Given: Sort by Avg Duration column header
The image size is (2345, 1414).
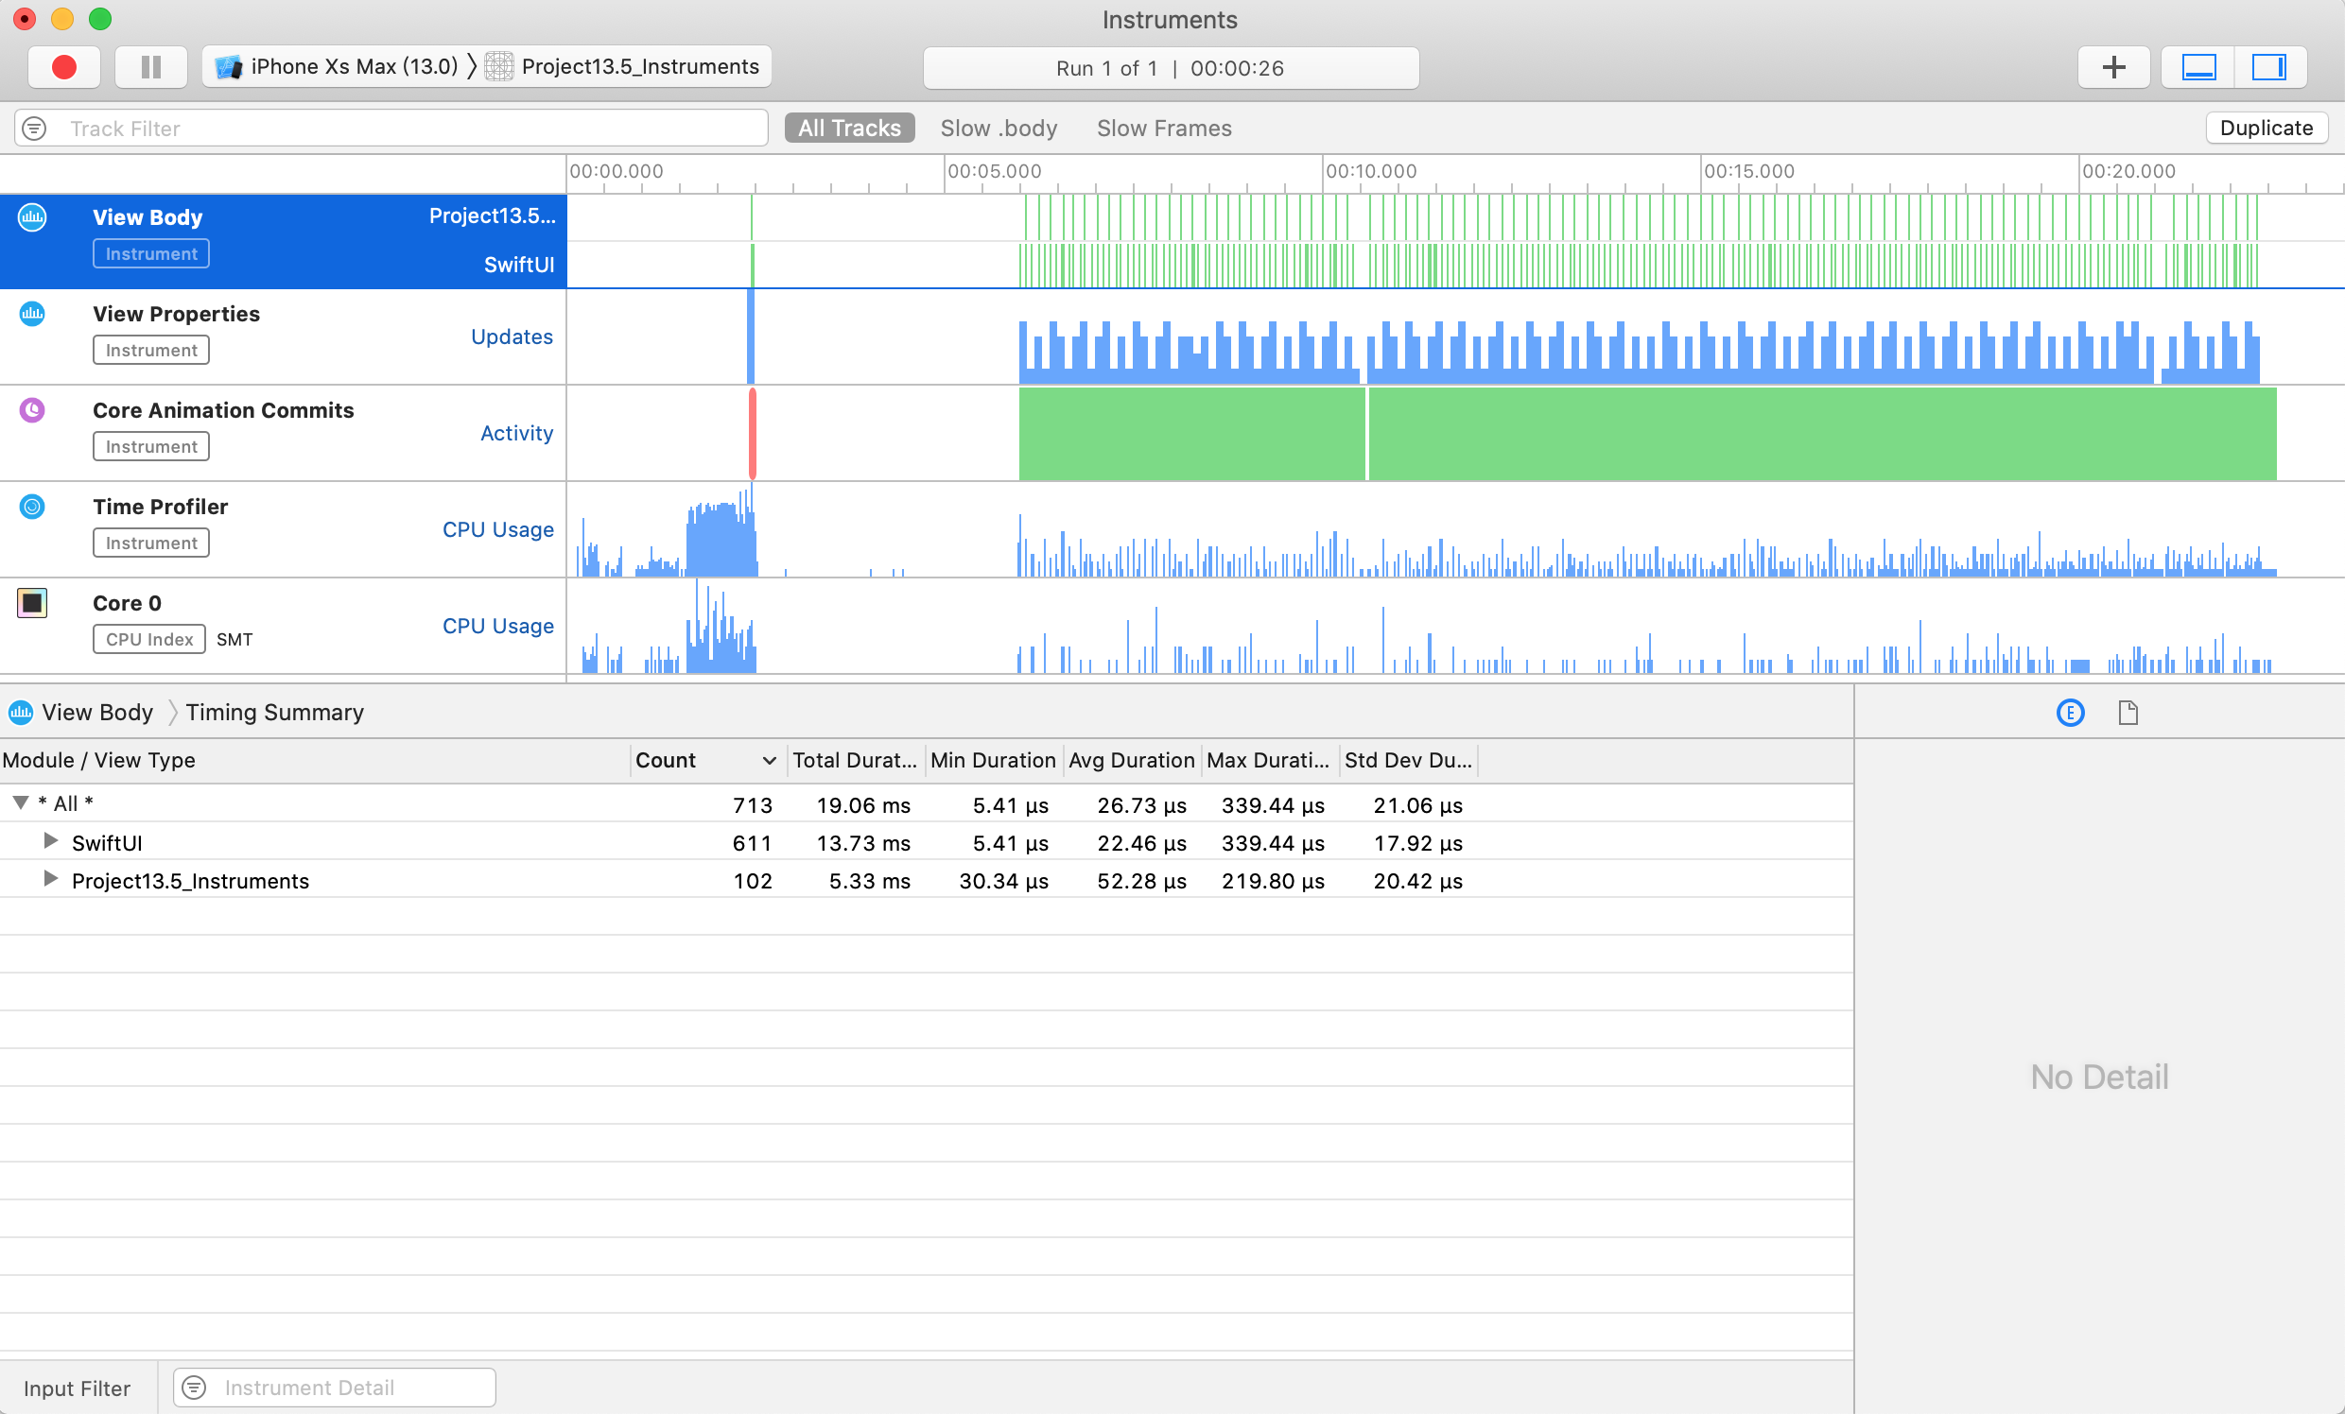Looking at the screenshot, I should [1131, 760].
